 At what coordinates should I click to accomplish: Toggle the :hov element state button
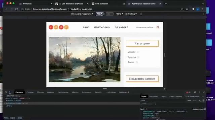pos(189,101)
